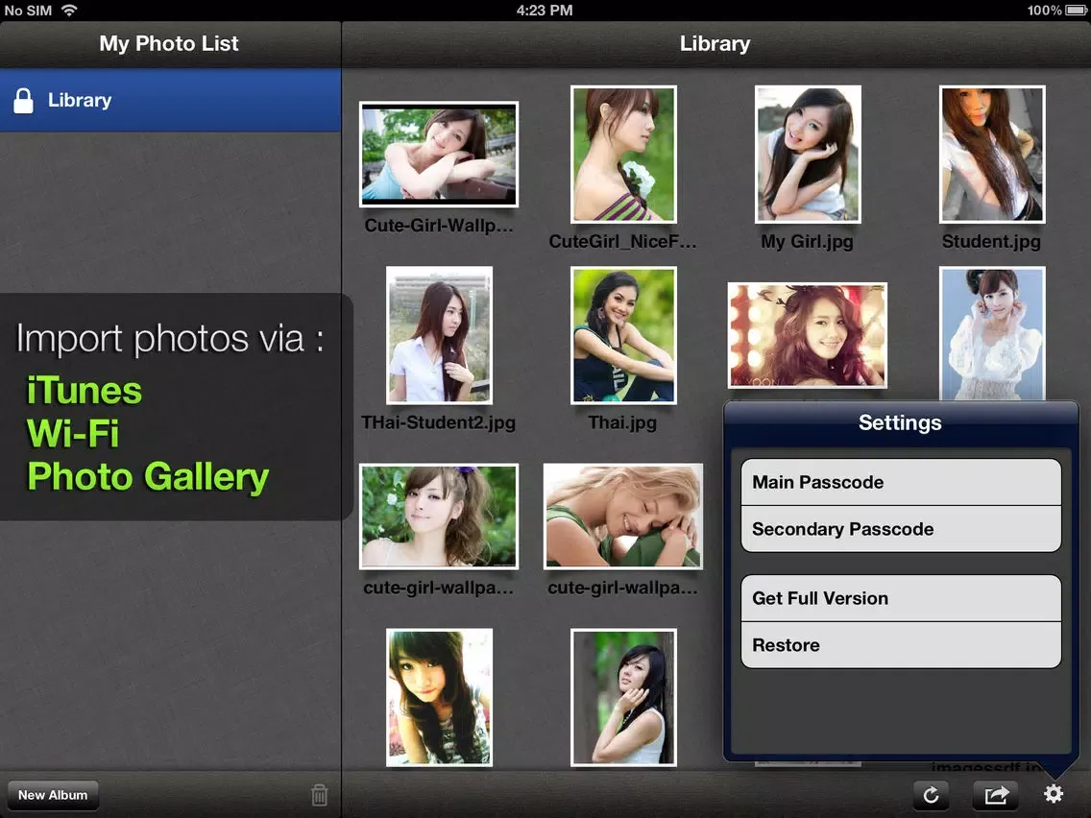This screenshot has width=1091, height=818.
Task: Tap the trash can delete icon
Action: [320, 794]
